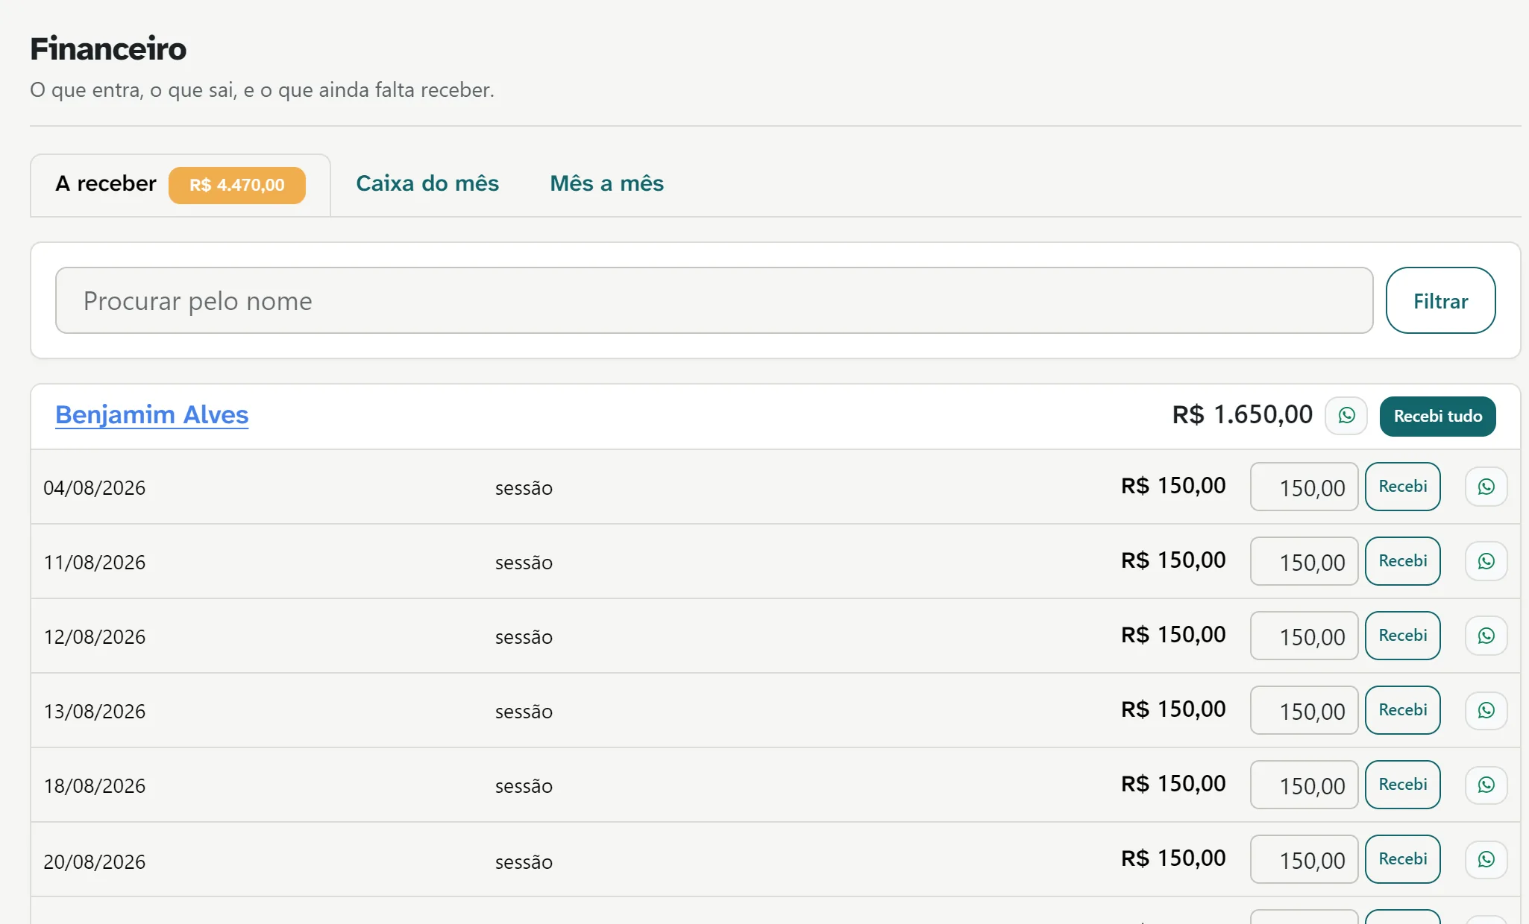Click R$ 150,00 value in 18/08/2026 row

pos(1173,784)
